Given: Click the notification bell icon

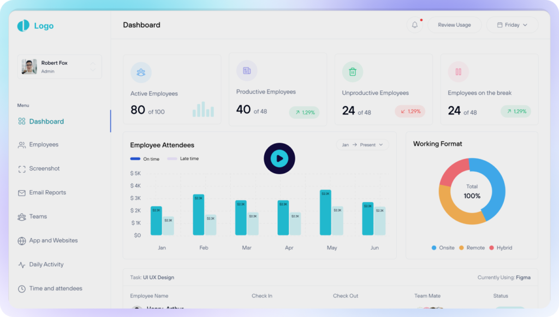Looking at the screenshot, I should [x=414, y=25].
